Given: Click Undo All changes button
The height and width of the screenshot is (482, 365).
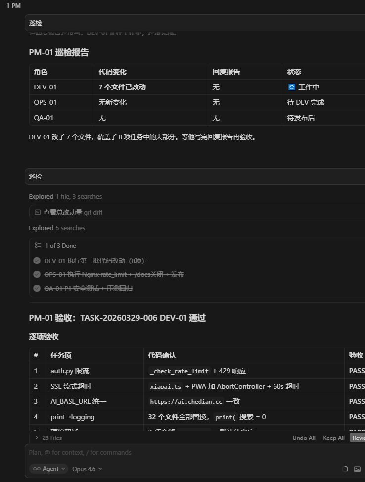Looking at the screenshot, I should [x=304, y=438].
